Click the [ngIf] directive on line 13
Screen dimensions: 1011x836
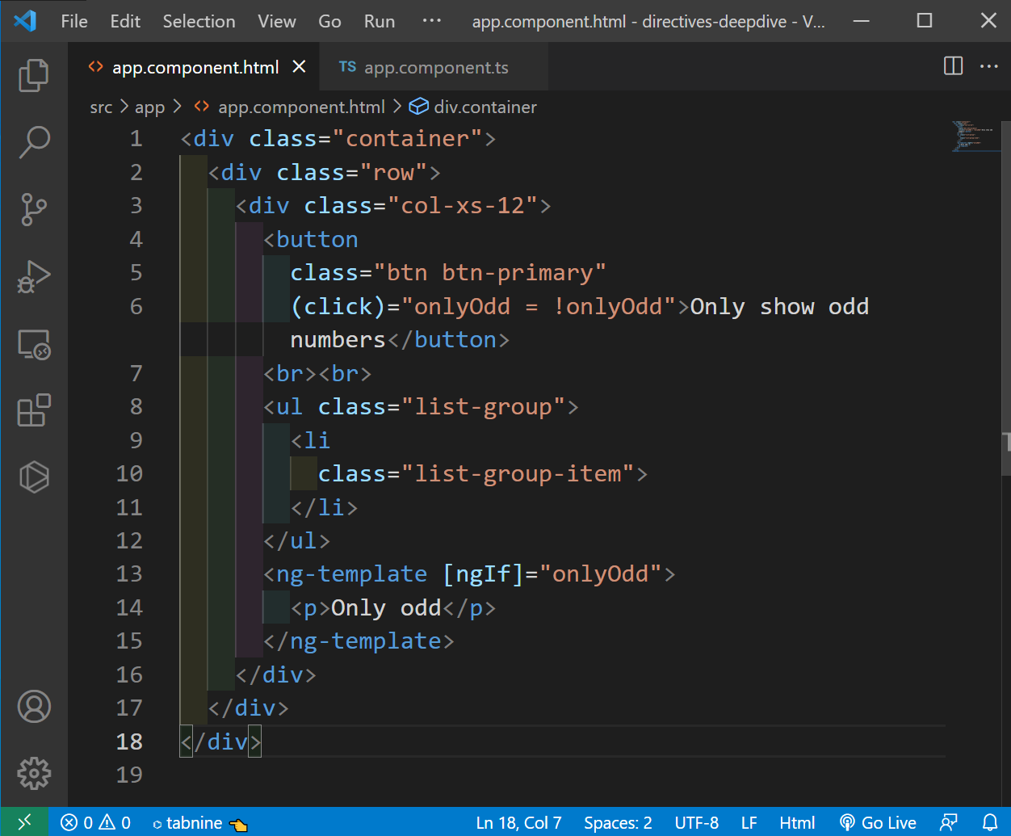coord(483,574)
